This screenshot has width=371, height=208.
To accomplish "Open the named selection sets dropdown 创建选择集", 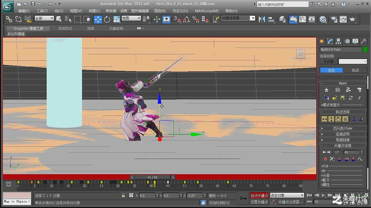I will pyautogui.click(x=238, y=18).
